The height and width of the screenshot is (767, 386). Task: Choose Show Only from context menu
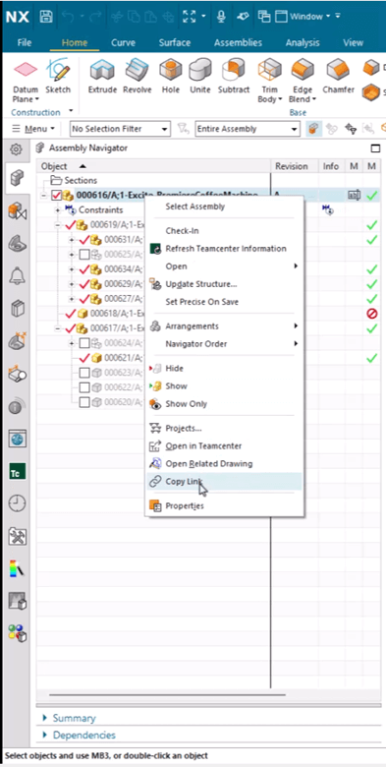point(225,403)
